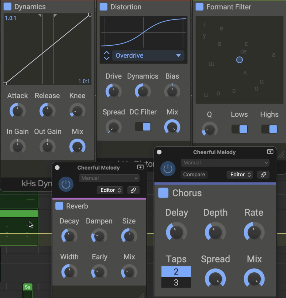Click the power button in Reverb window
The height and width of the screenshot is (298, 286).
point(66,184)
